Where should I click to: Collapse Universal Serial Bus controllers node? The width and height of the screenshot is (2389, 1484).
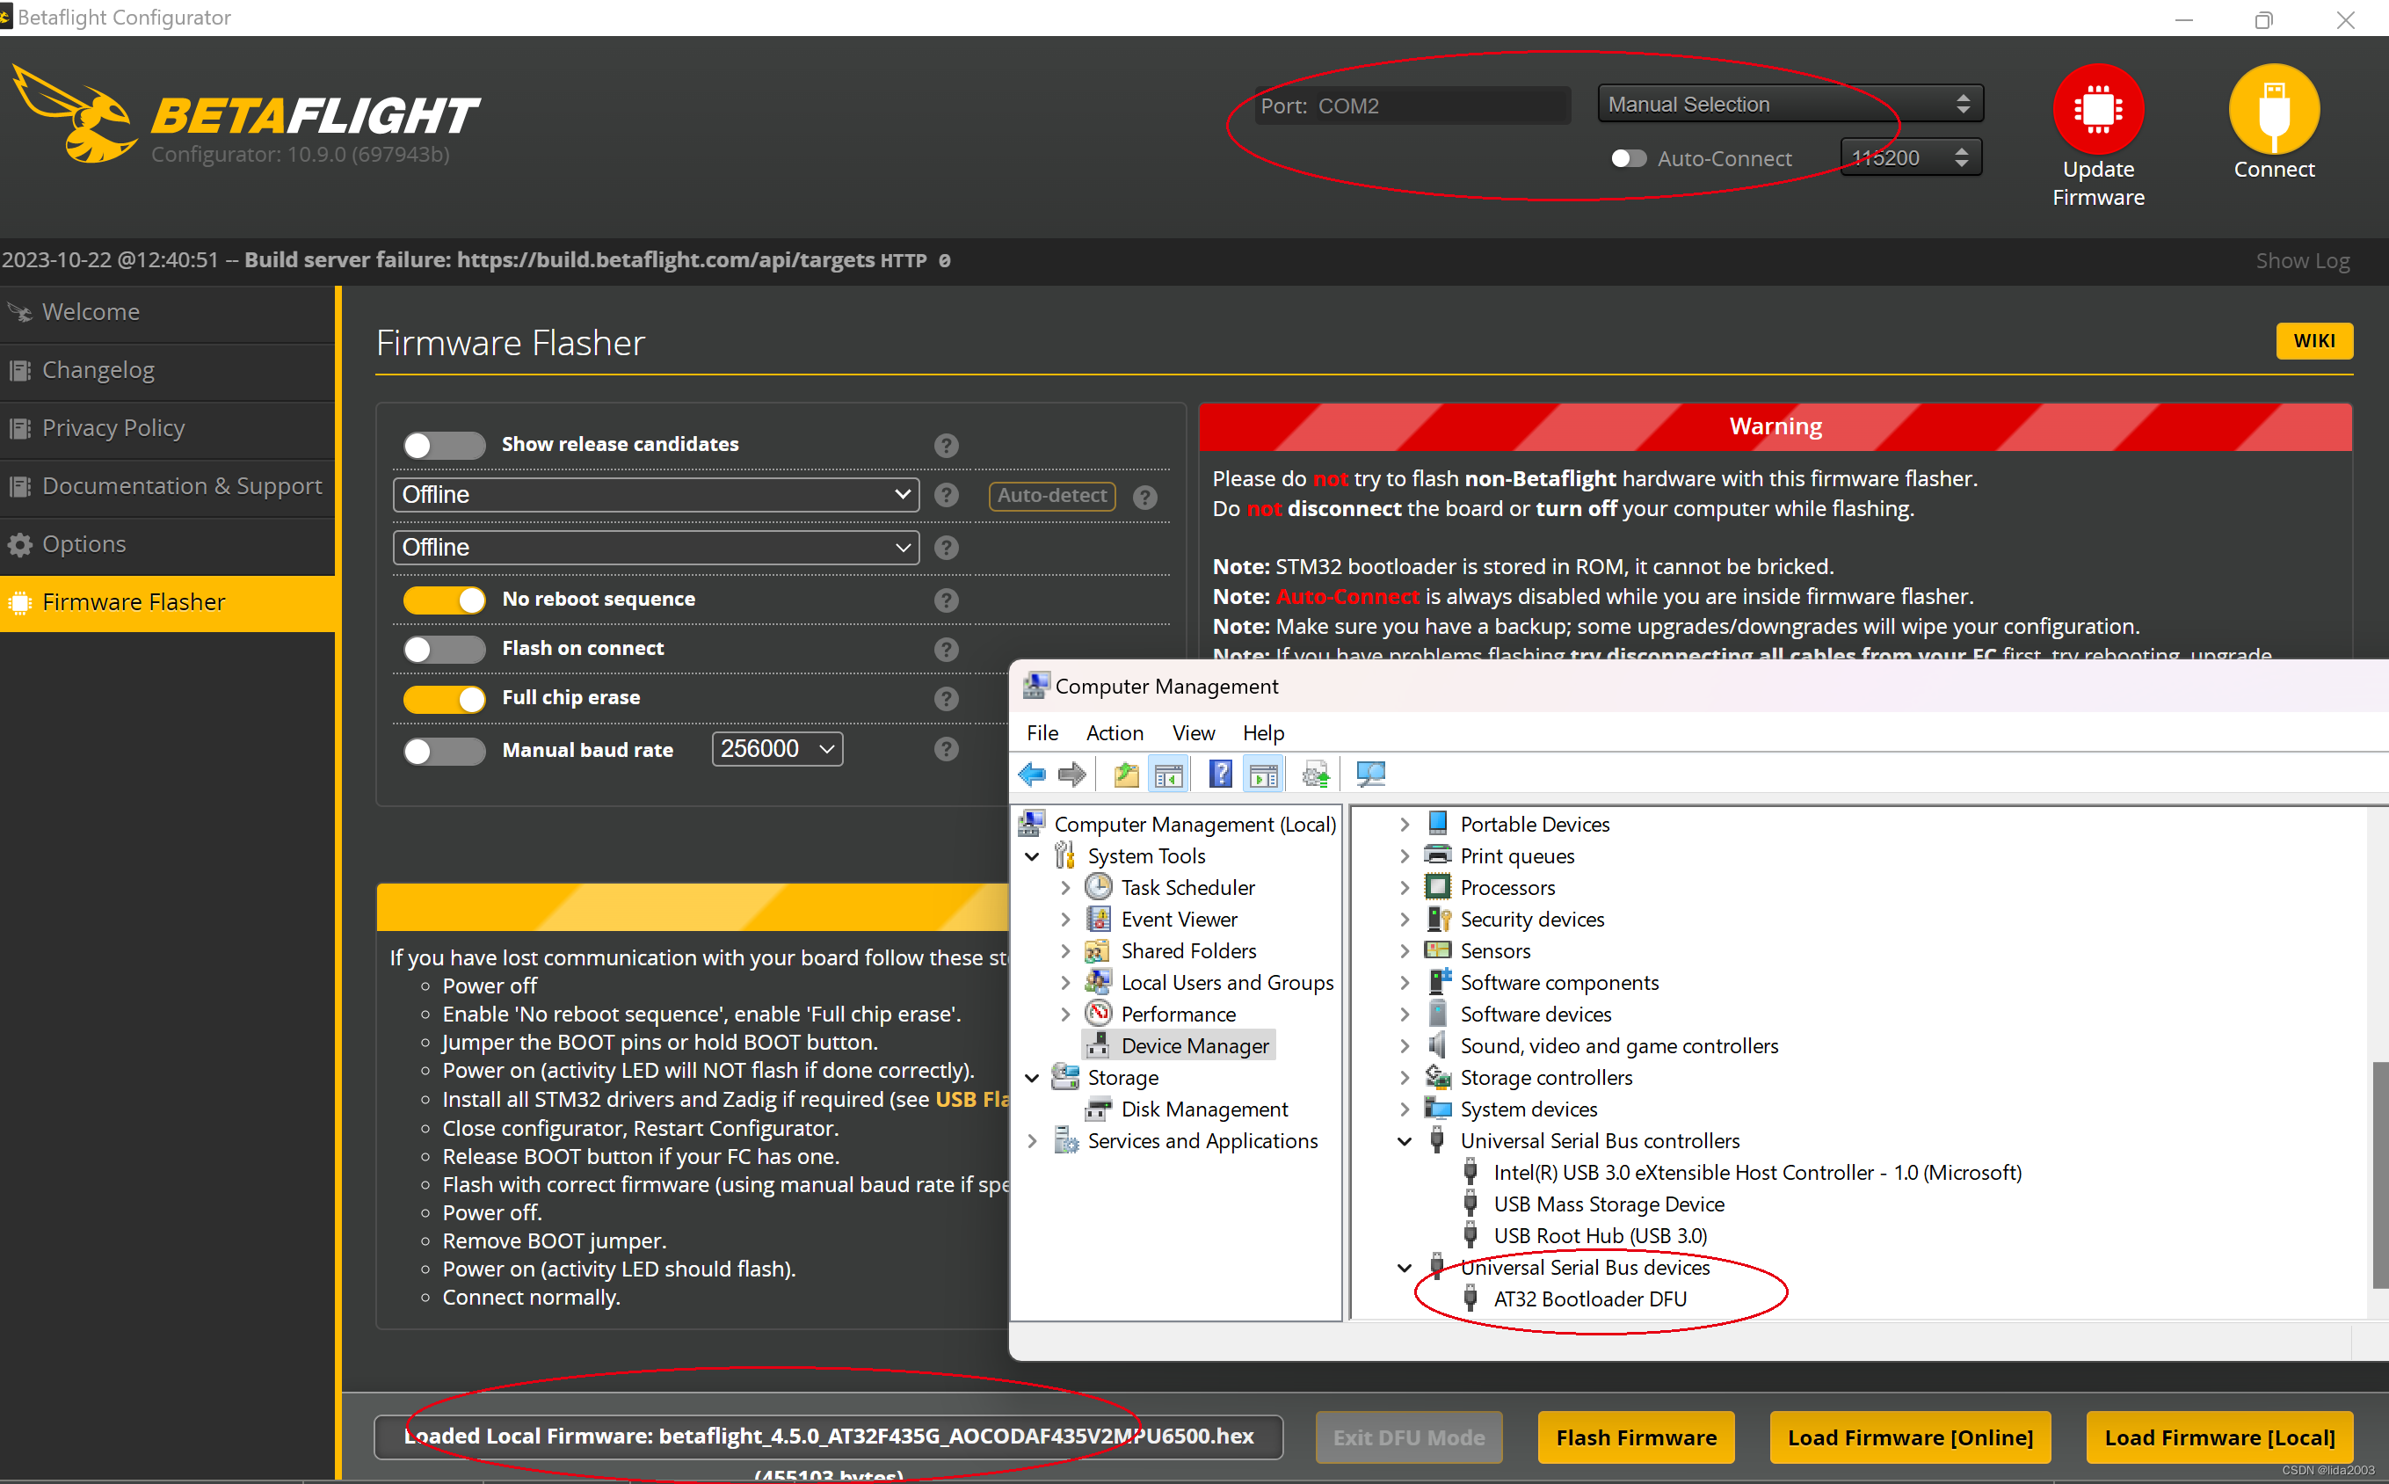click(x=1405, y=1141)
